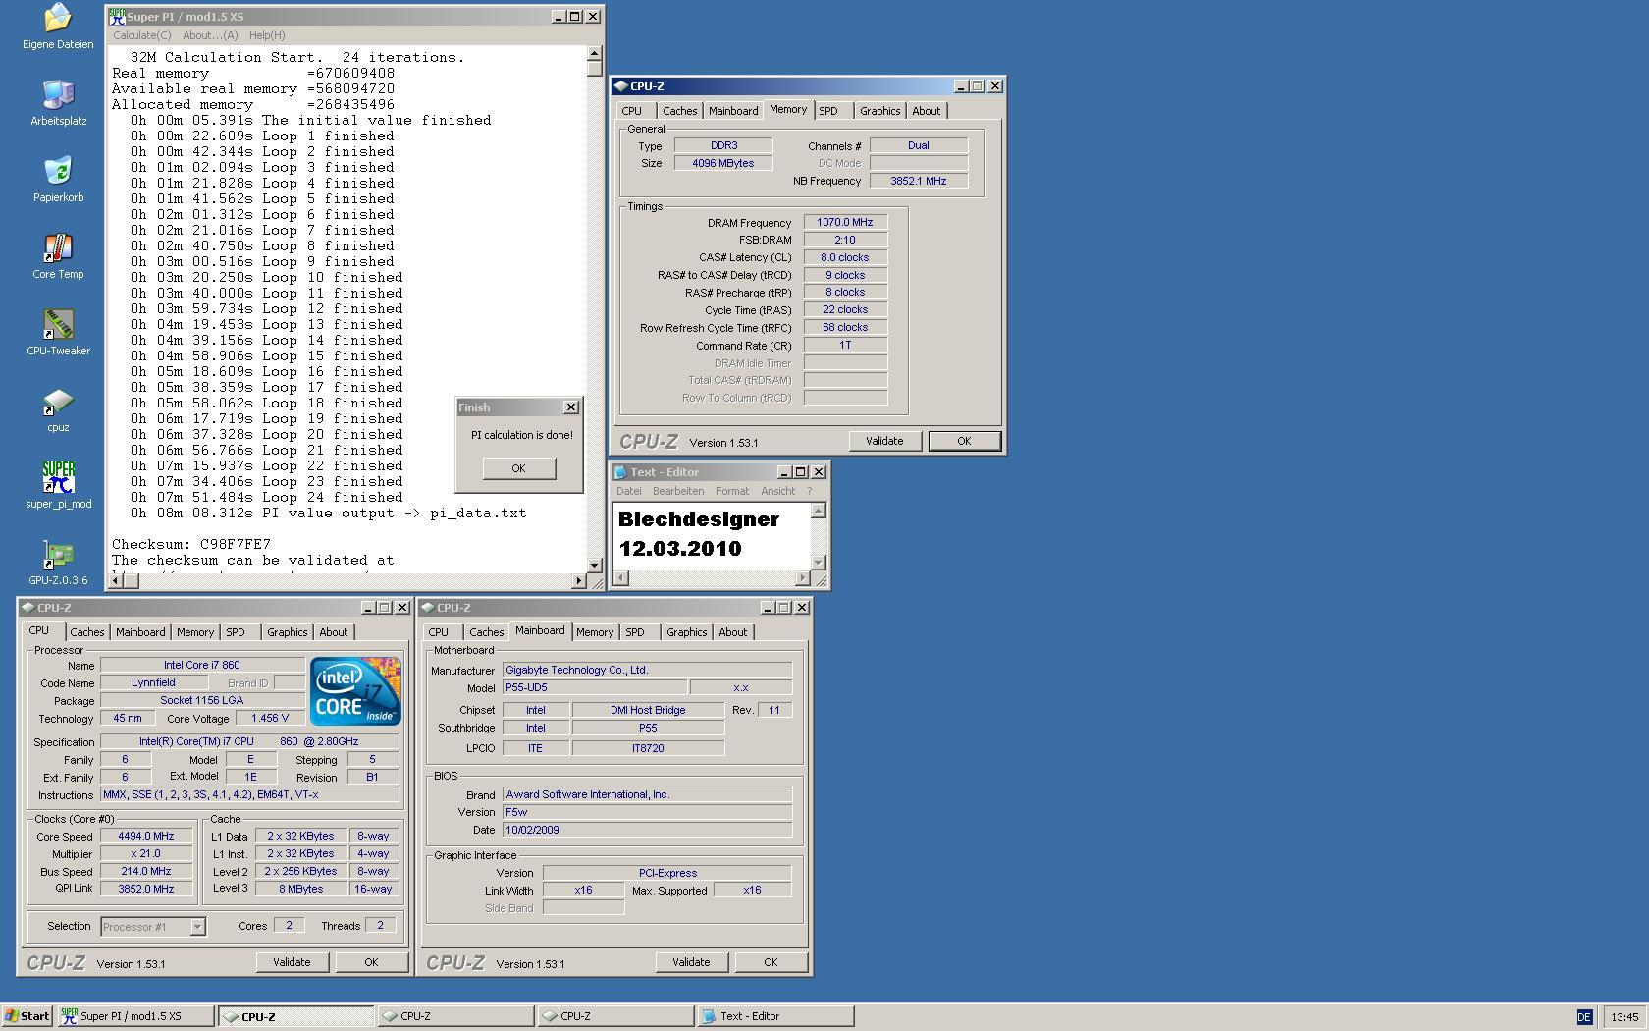Click the Core Voltage value 1.456 V
The width and height of the screenshot is (1649, 1031).
269,719
